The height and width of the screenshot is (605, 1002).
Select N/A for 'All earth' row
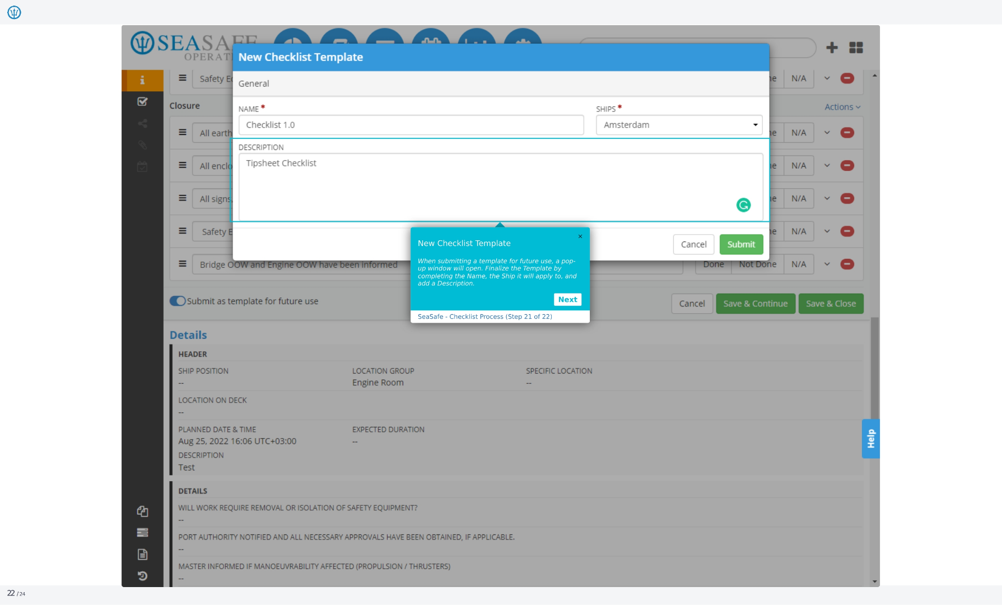pos(799,133)
